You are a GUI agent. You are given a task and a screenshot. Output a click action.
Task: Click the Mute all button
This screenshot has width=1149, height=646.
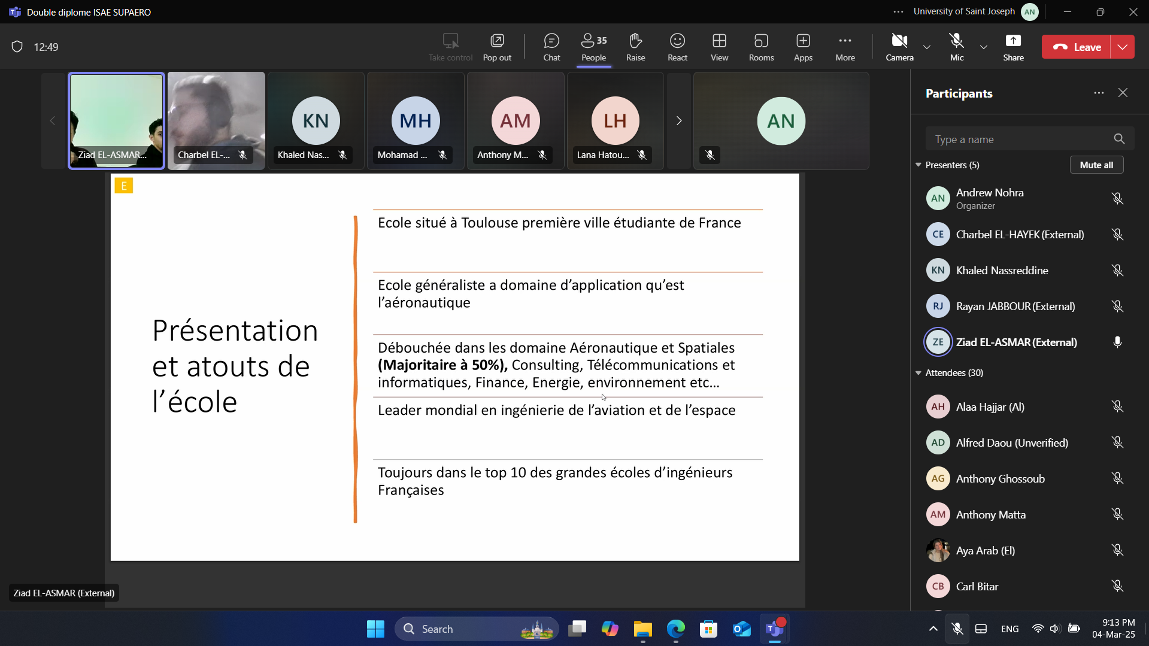(1096, 165)
